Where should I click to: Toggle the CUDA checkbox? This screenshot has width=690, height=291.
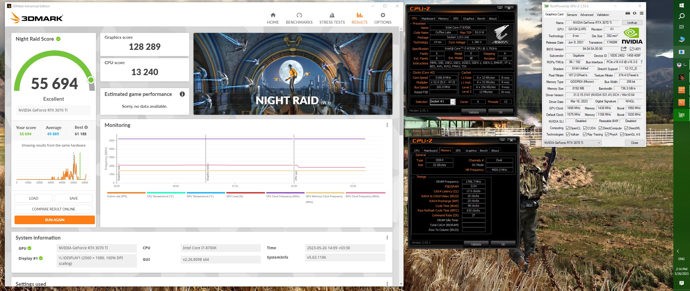click(x=585, y=128)
